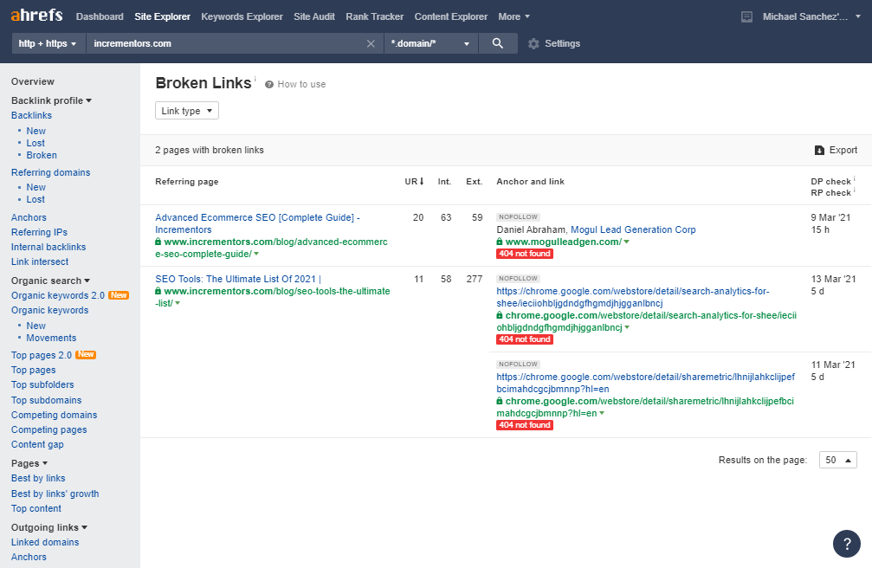Click How to use help icon

(269, 85)
